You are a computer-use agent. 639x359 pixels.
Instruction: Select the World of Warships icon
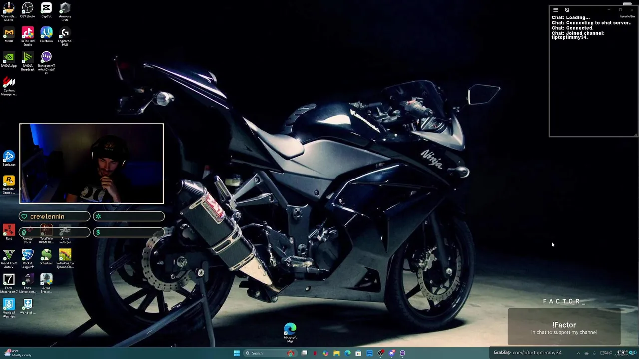(x=9, y=308)
